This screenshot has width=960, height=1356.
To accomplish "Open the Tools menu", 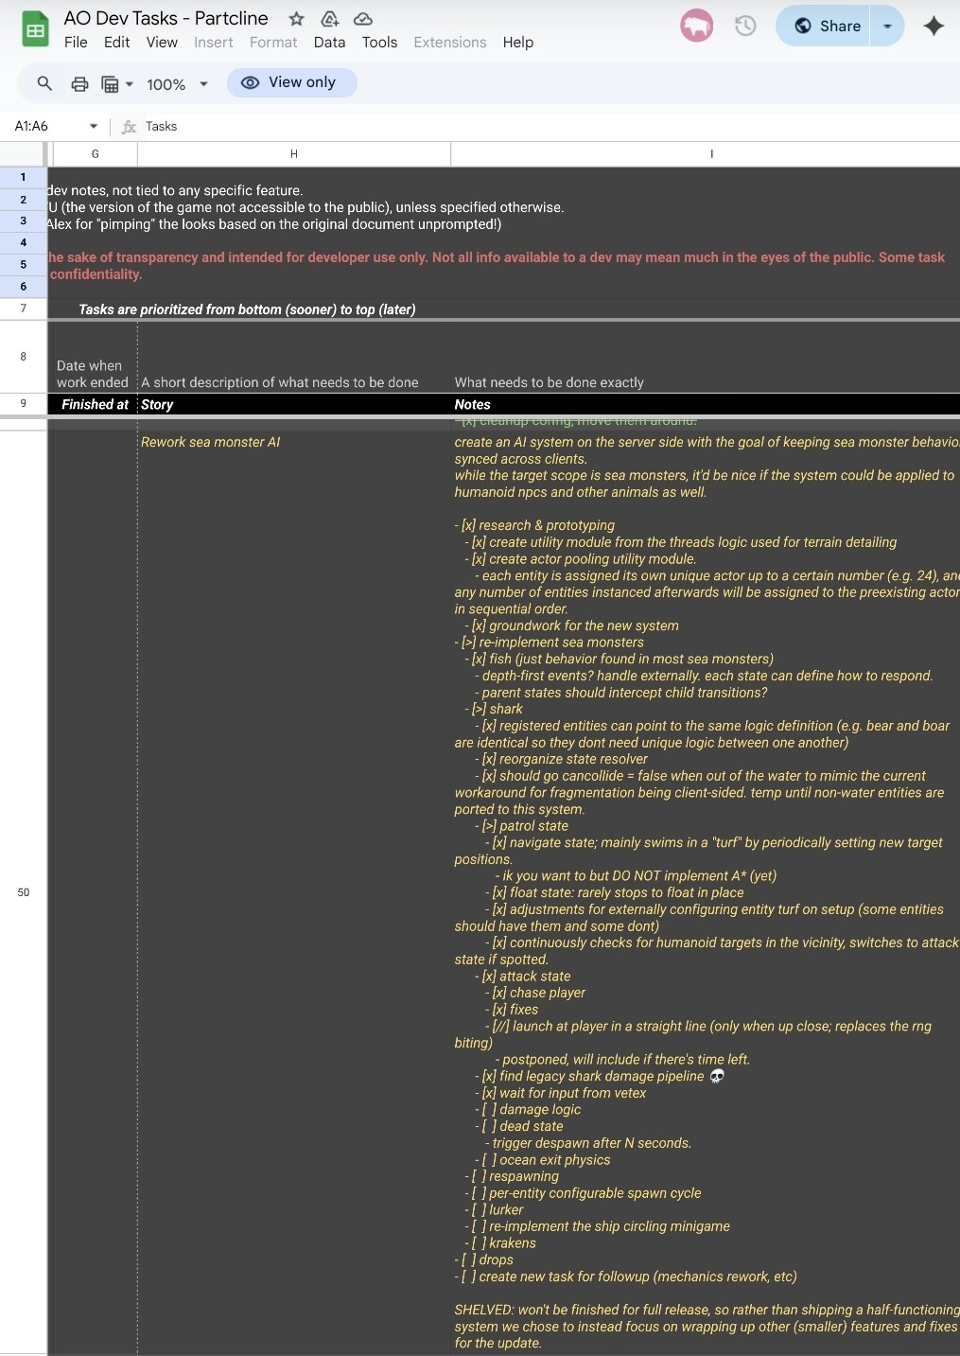I will click(x=379, y=43).
